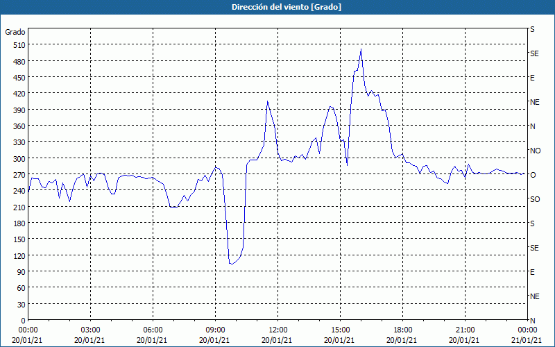Click the 450 degree axis label
This screenshot has width=555, height=347.
[x=19, y=78]
